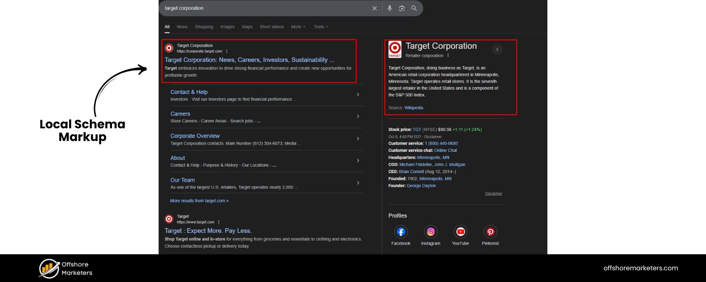Open Target's Facebook profile icon
Screen dimensions: 706x282
[401, 232]
